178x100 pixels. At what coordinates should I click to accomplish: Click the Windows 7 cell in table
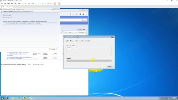tap(35, 58)
